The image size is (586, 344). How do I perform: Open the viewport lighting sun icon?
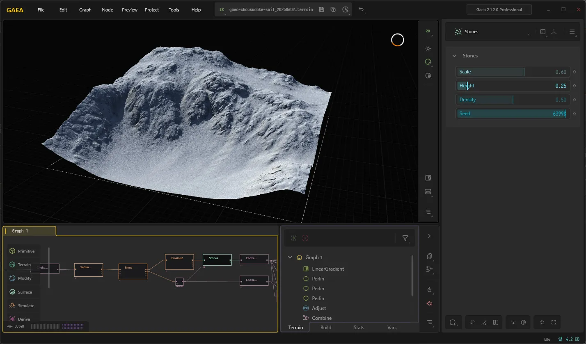click(428, 48)
